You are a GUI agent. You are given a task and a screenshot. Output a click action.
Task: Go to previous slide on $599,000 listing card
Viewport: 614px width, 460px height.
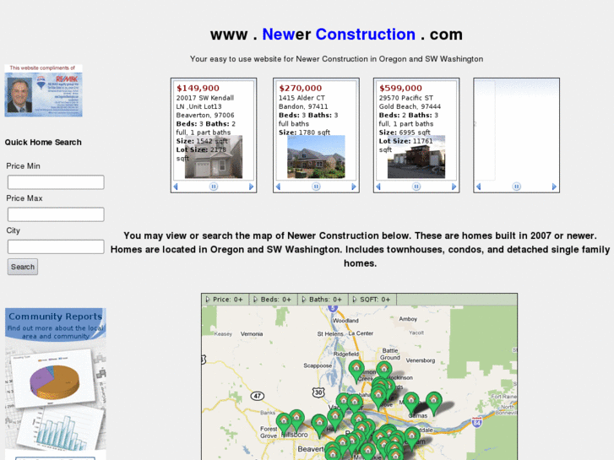(x=378, y=187)
